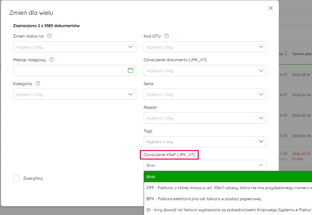Click plus icon beside 2026-03-16 row
The image size is (312, 215).
pos(285,74)
